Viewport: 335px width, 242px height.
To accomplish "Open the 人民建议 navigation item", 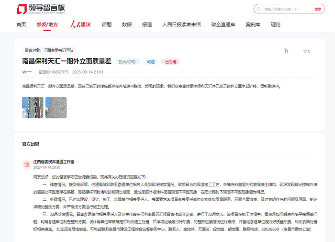I will [x=80, y=24].
